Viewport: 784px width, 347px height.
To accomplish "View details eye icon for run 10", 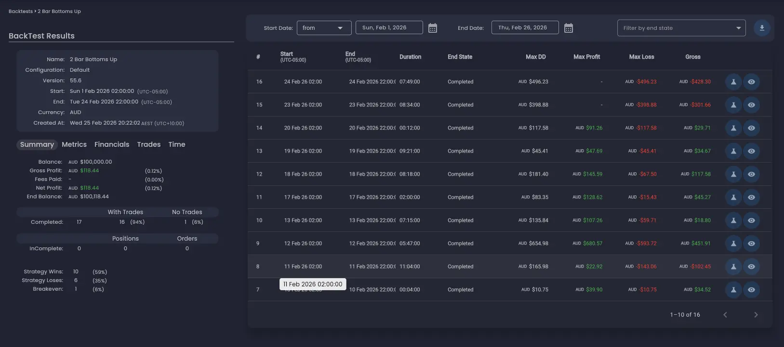I will click(x=751, y=220).
